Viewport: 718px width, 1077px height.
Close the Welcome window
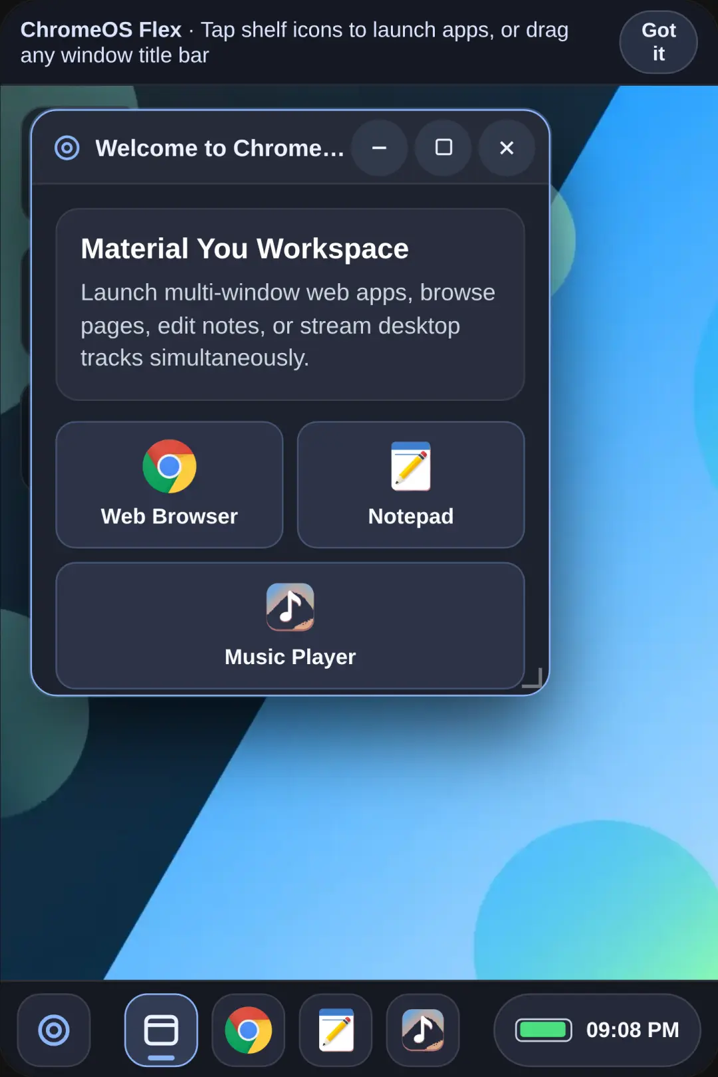[x=507, y=148]
